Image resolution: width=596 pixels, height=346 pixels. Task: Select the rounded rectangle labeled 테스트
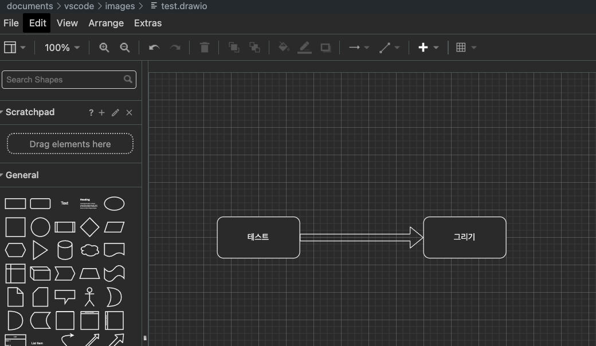click(x=258, y=237)
